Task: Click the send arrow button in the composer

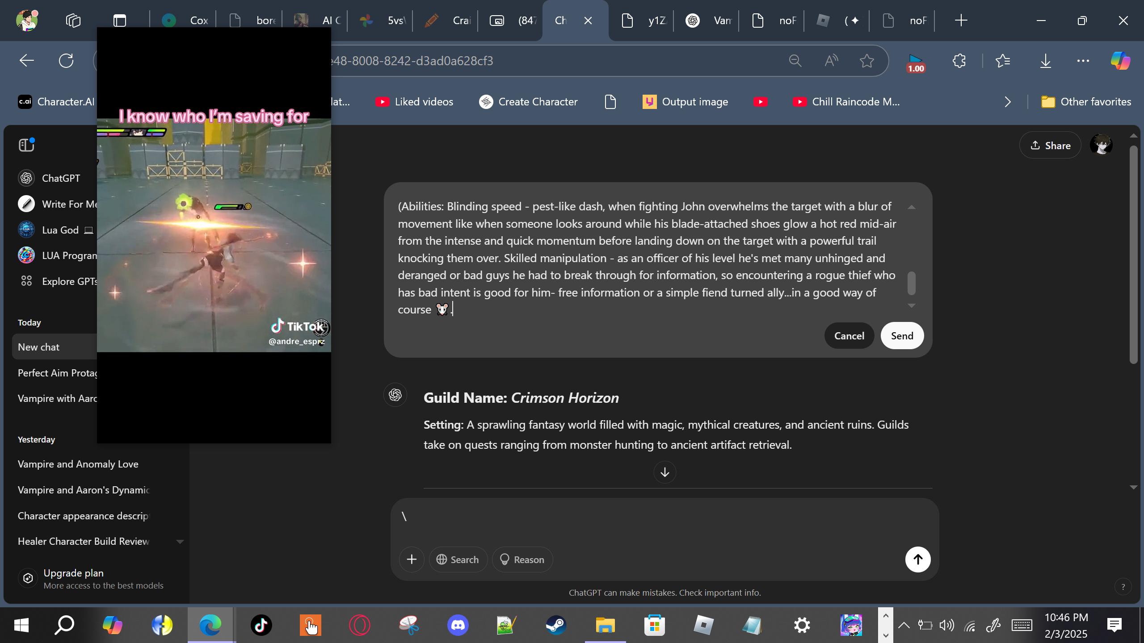Action: 918,559
